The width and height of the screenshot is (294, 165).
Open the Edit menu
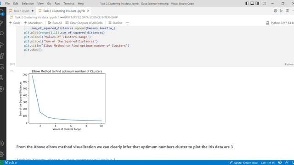16,4
